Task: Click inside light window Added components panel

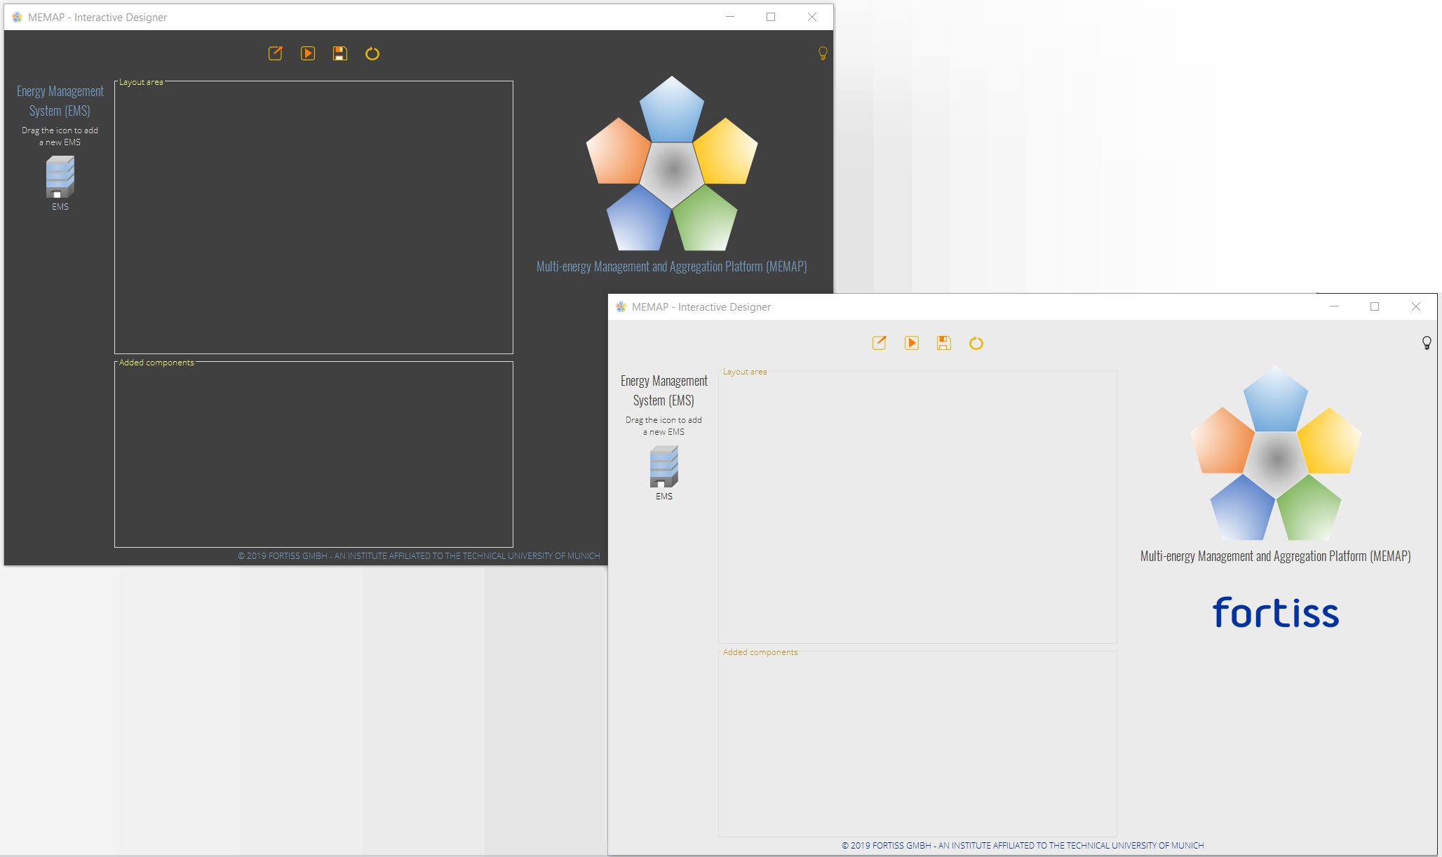Action: pos(917,745)
